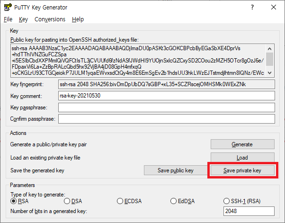Click the 'Key fingerprint:' label

[27, 84]
